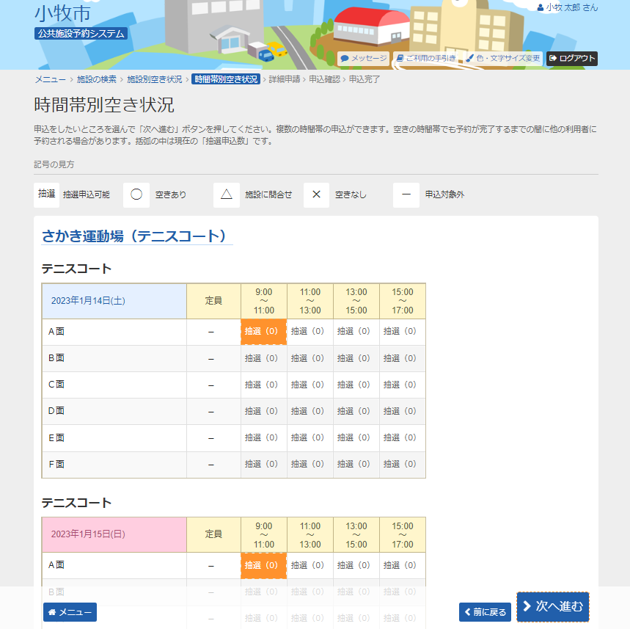The height and width of the screenshot is (629, 630).
Task: Deselect A面 9:00 slot on January 15
Action: coord(263,565)
